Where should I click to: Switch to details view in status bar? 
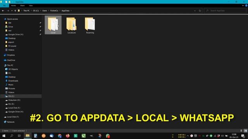(x=241, y=131)
